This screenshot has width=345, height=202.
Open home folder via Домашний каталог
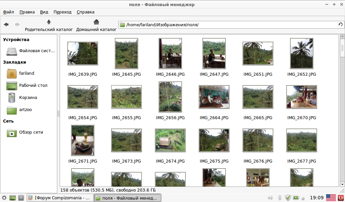pos(96,25)
